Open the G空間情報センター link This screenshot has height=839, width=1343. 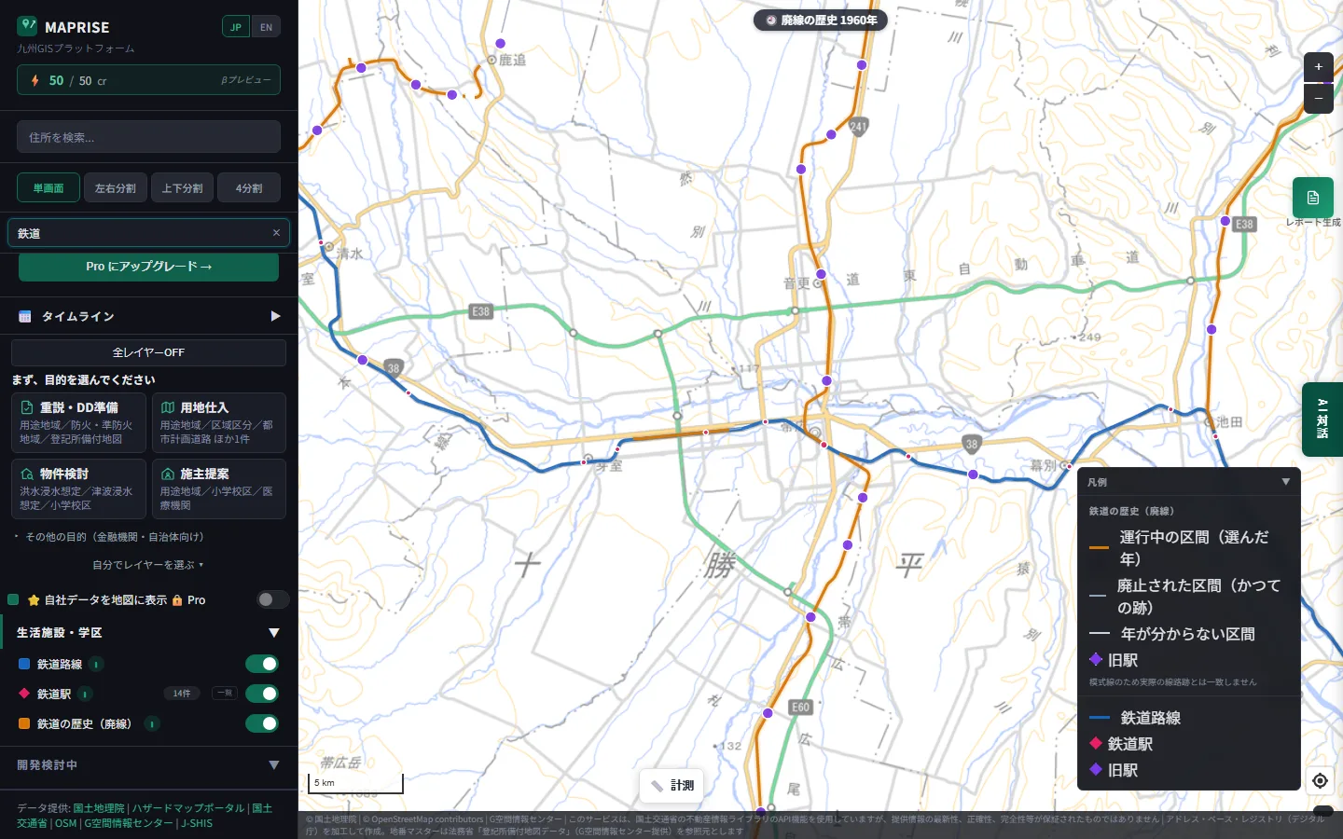pos(129,823)
